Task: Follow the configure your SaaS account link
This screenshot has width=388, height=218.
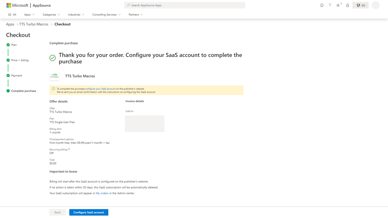Action: (100, 89)
